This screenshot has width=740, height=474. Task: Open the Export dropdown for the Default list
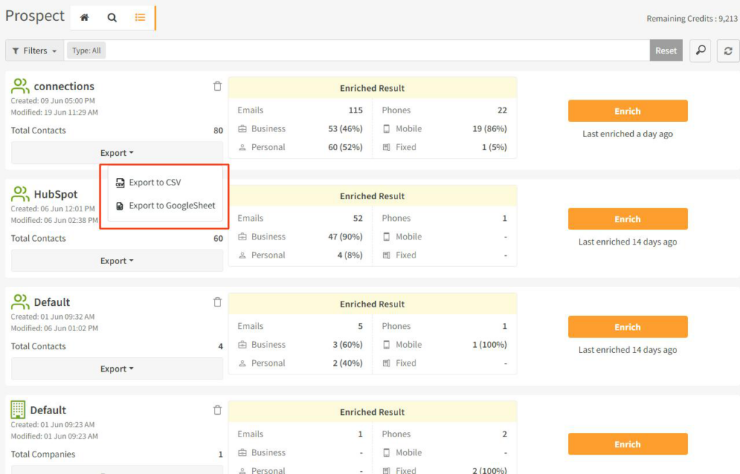[x=116, y=369]
